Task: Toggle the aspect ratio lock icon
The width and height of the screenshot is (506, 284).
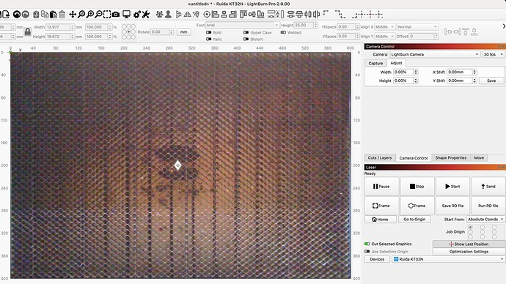Action: click(28, 31)
